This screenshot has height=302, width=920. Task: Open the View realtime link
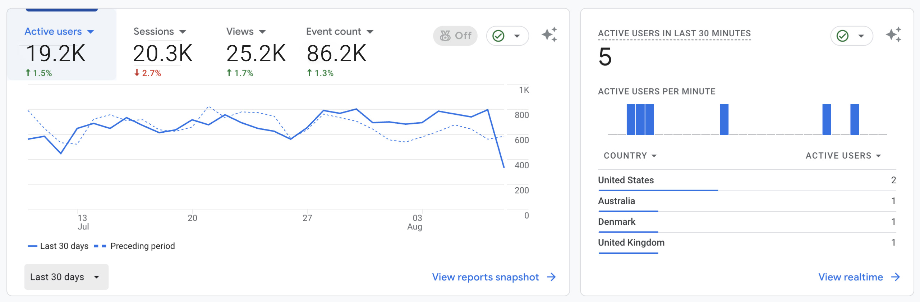[x=850, y=277]
